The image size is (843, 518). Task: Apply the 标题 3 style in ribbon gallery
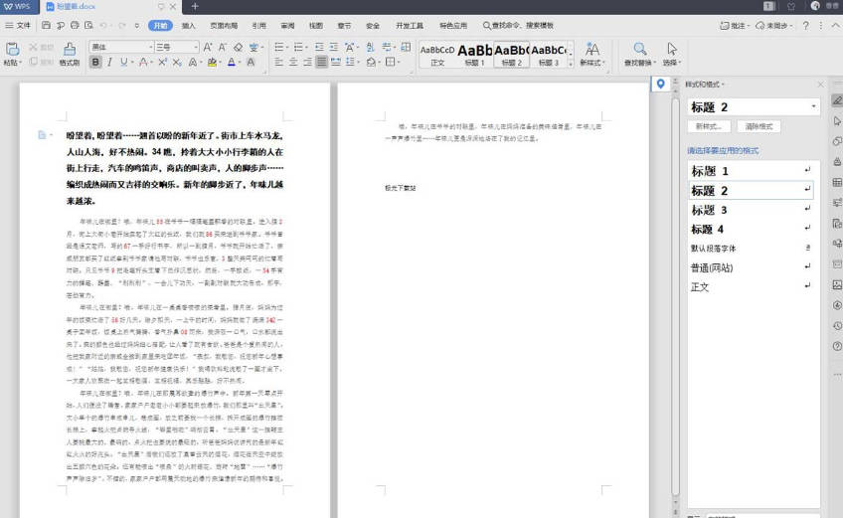[x=549, y=55]
